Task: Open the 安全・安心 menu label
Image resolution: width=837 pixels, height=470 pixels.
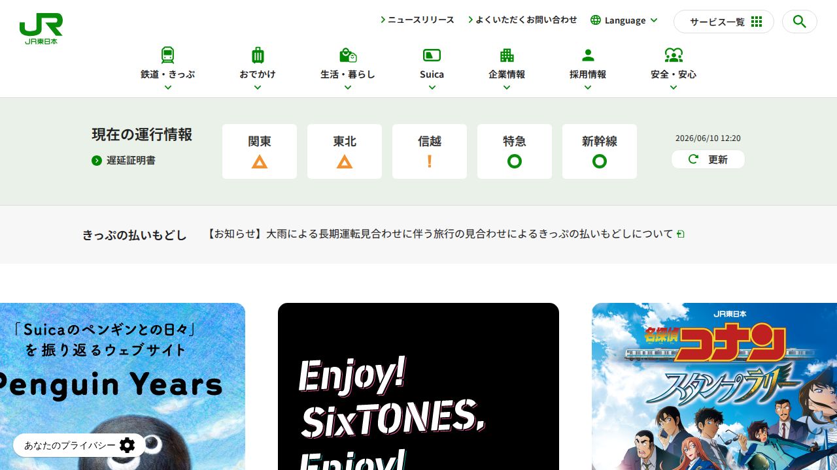Action: [674, 74]
